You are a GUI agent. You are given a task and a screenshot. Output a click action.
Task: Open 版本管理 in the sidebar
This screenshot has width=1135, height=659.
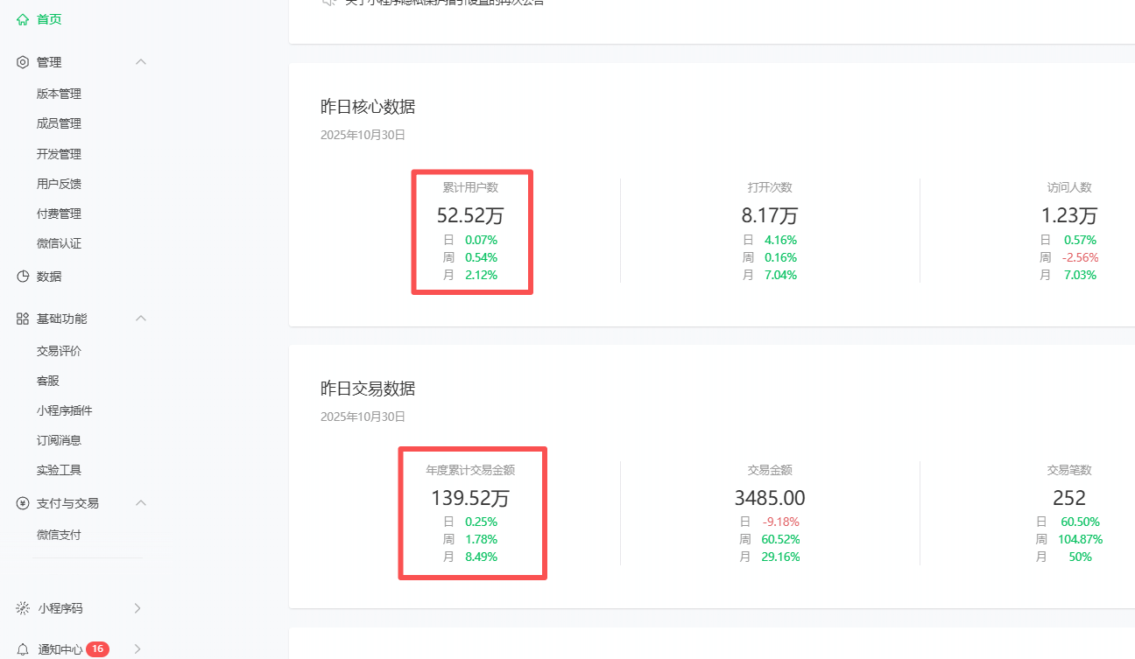coord(59,94)
